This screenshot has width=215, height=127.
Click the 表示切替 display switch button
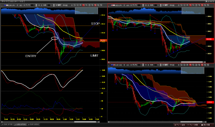click(x=206, y=125)
